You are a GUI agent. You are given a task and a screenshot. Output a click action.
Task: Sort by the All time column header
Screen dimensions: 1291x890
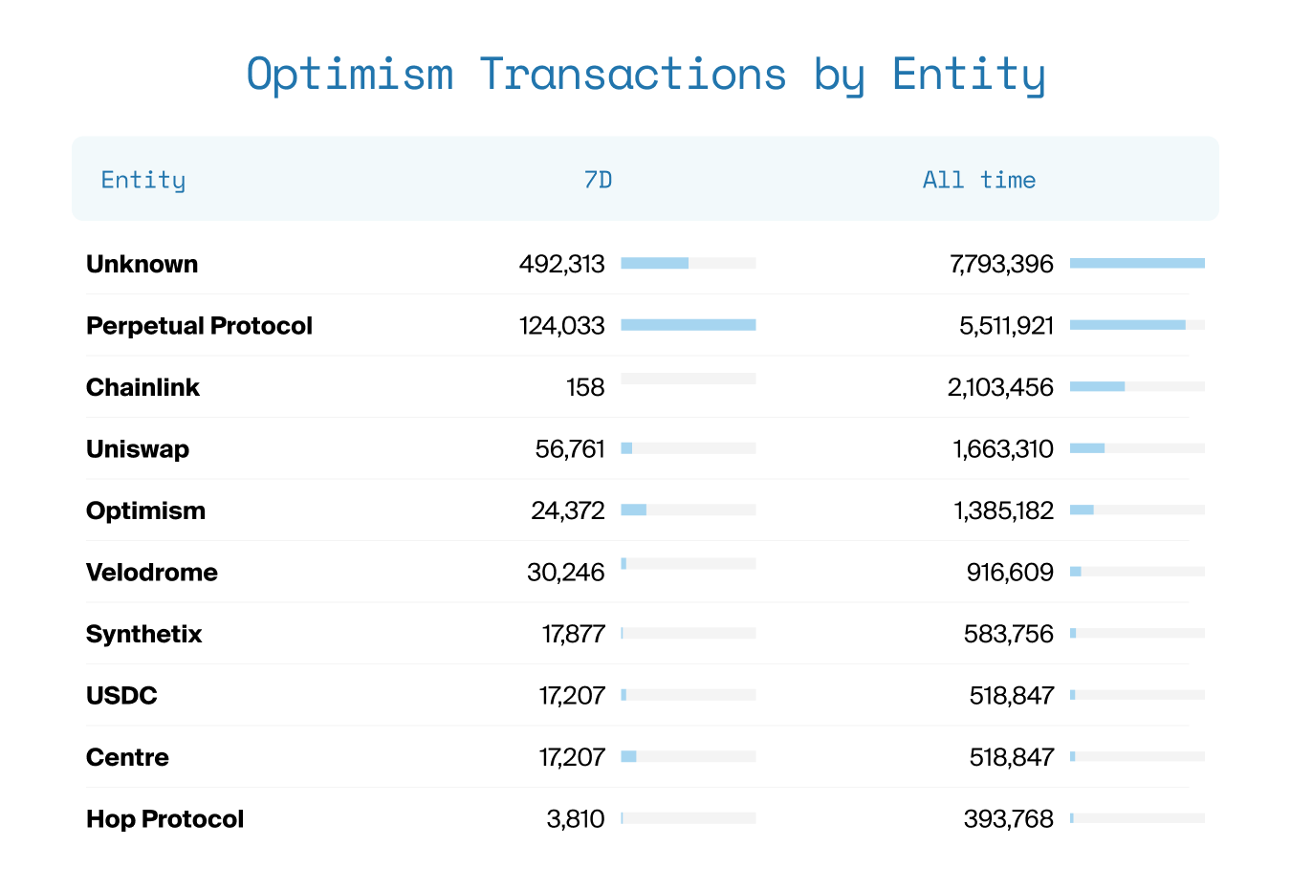[978, 180]
